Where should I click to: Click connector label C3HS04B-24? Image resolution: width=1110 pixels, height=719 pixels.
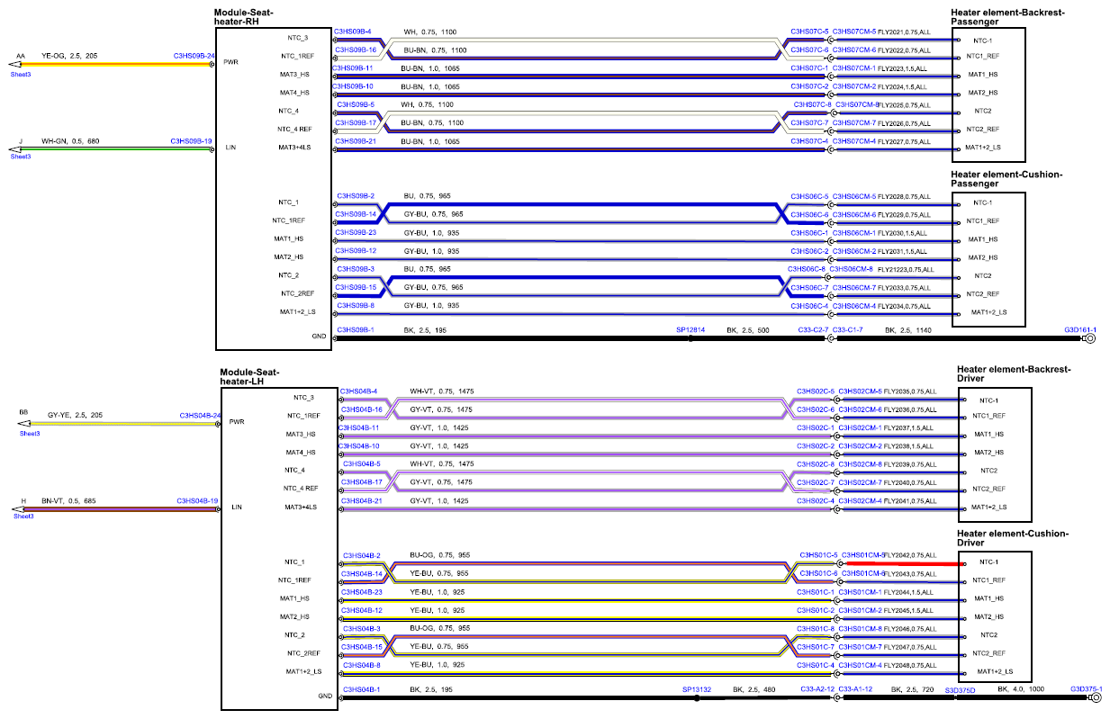click(200, 416)
